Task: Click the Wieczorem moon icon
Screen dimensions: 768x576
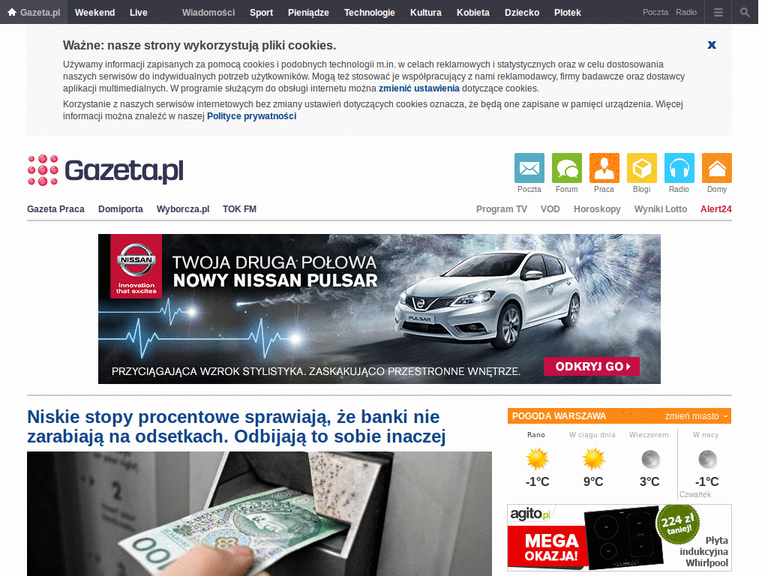Action: pos(650,460)
